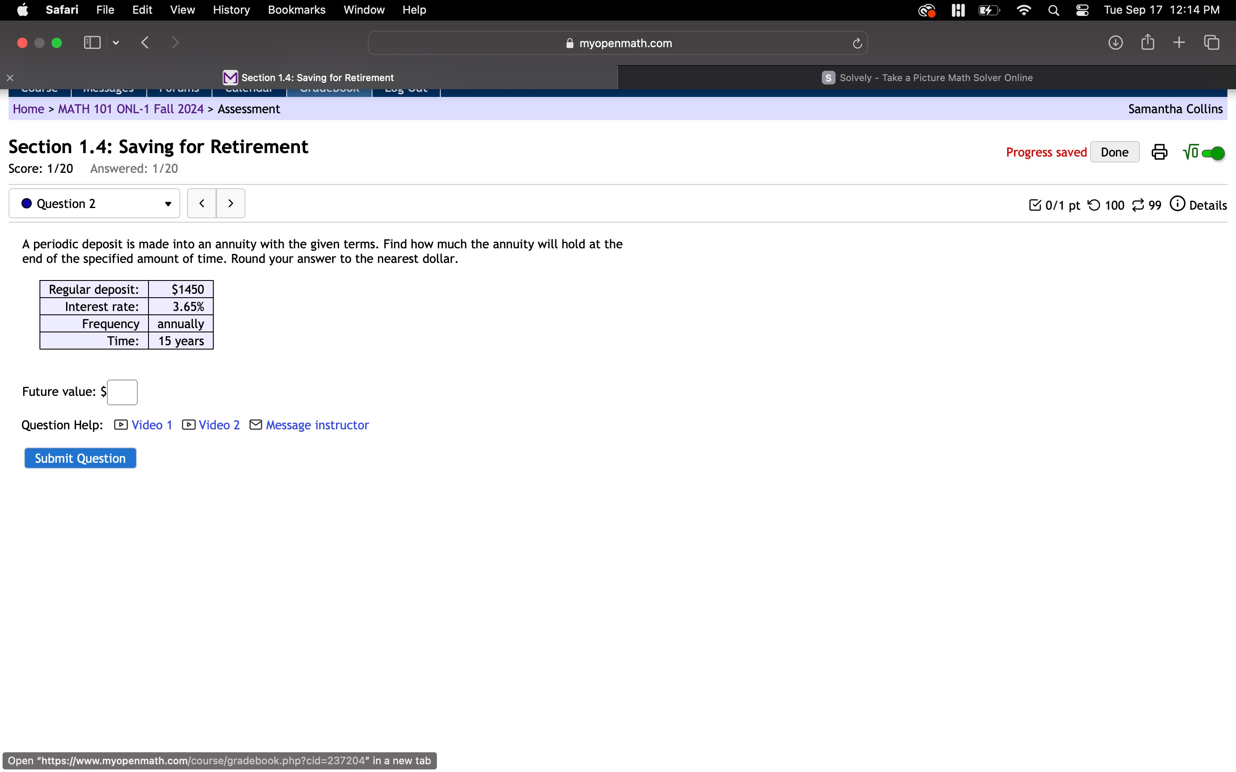Click the envelope icon by Message instructor

(x=255, y=425)
